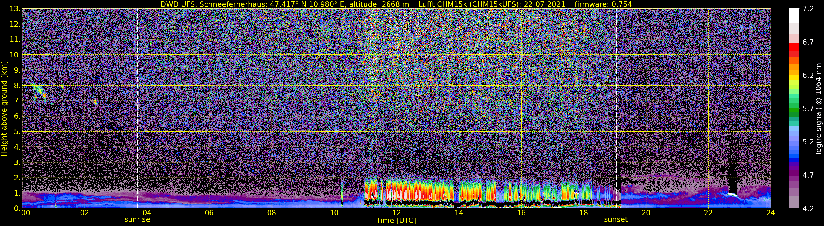Click the y-axis tick label '13.'
824x226 pixels.
click(15, 9)
